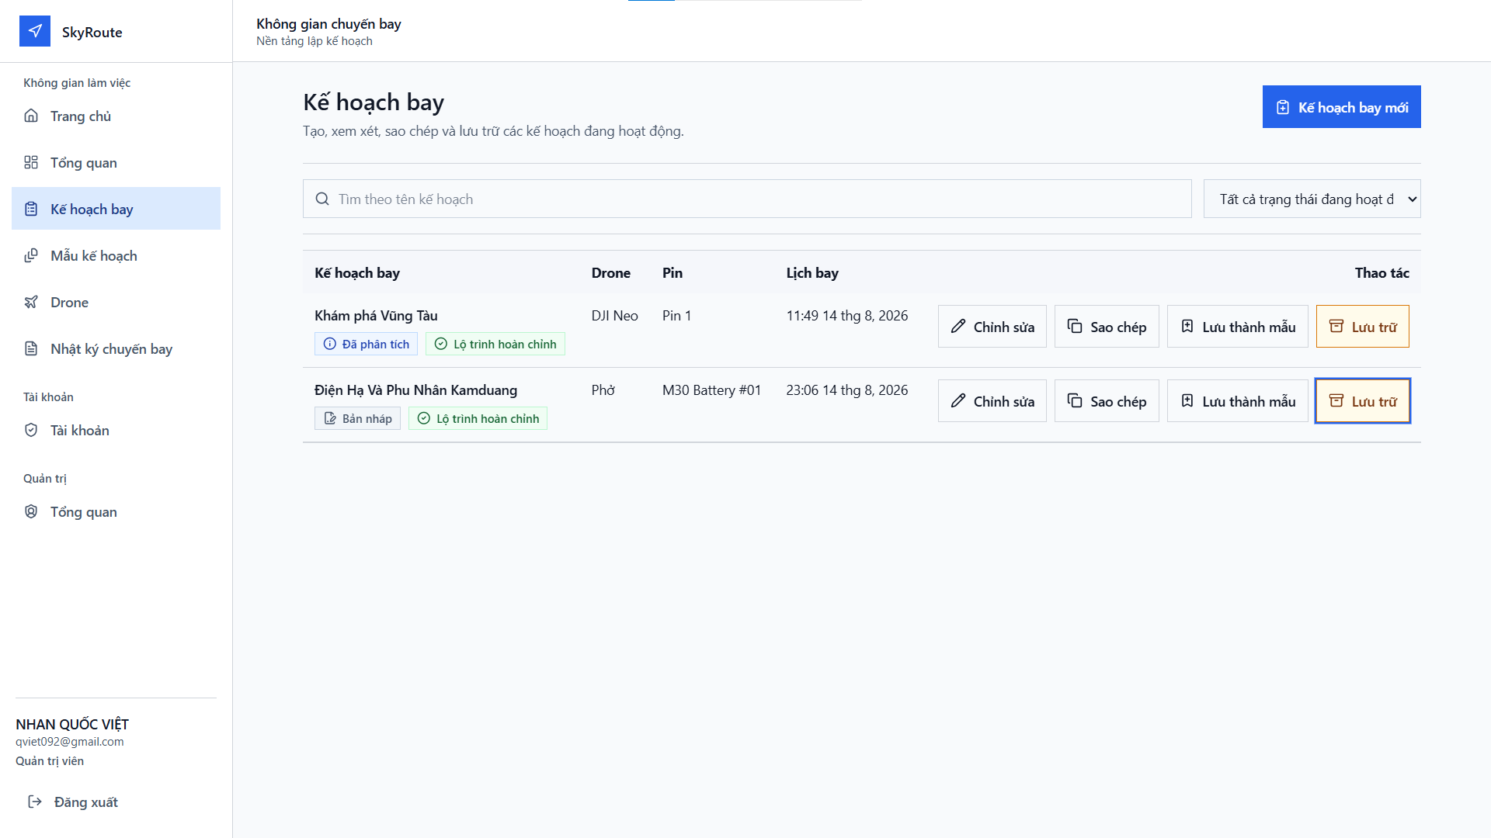Click the search field Tìm theo tên kế hoạch
Image resolution: width=1491 pixels, height=838 pixels.
pyautogui.click(x=747, y=199)
